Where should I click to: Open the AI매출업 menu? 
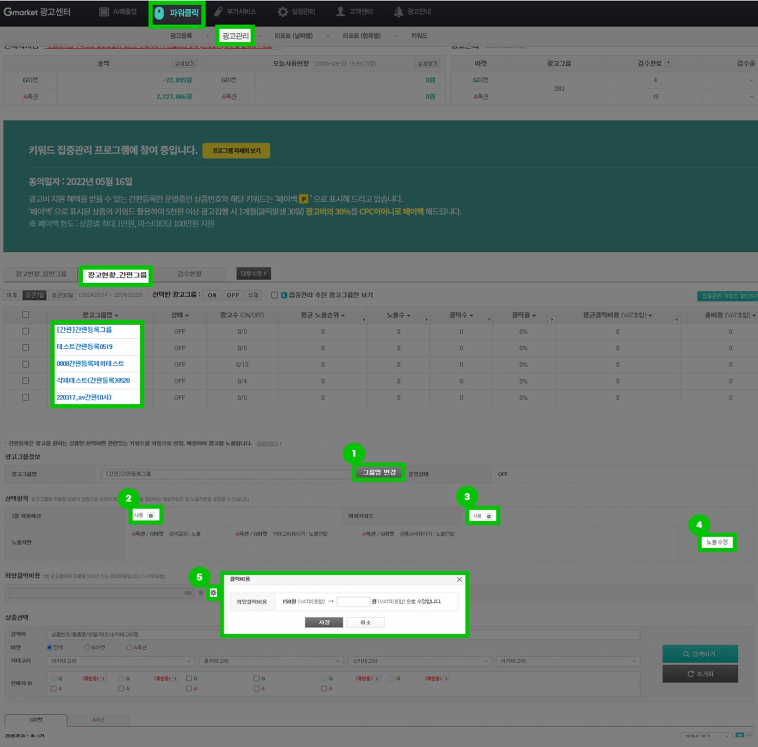point(118,12)
